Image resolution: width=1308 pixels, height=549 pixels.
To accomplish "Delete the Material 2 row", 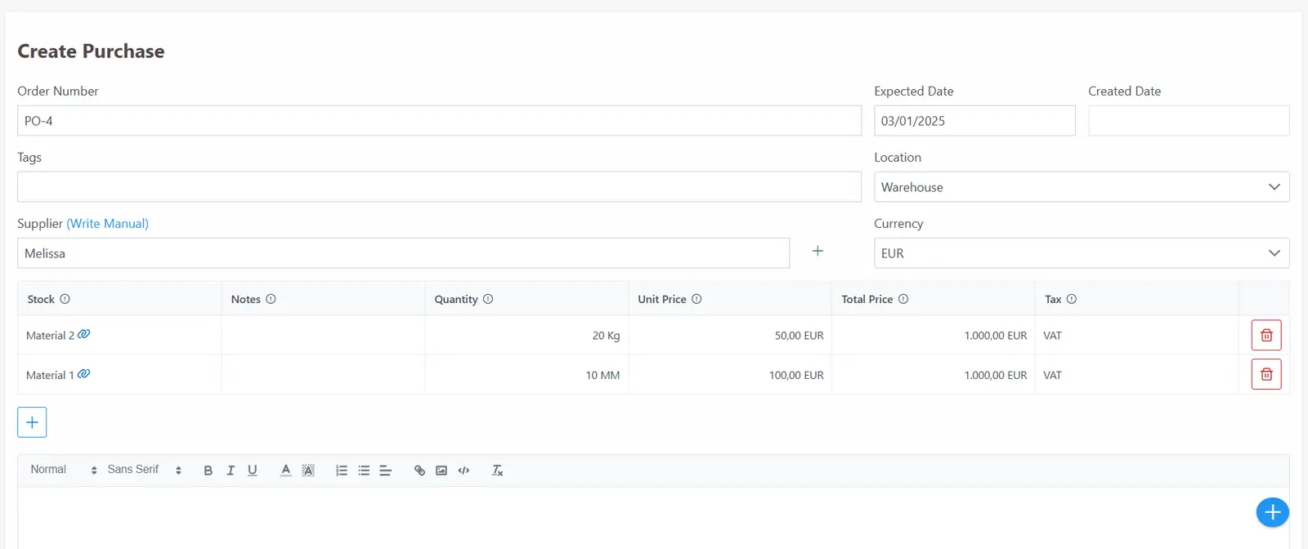I will point(1266,335).
